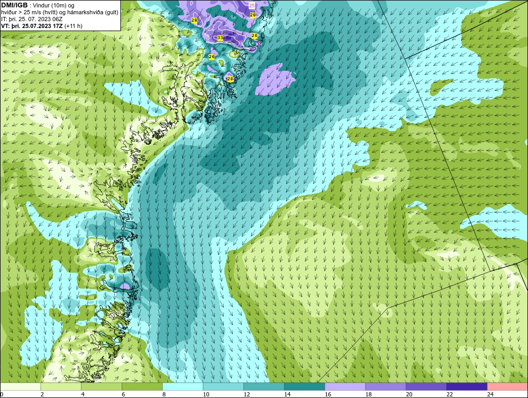Click the 'IT: þri. 25. 07. 2023 06Z' line
Image resolution: width=528 pixels, height=398 pixels.
pyautogui.click(x=32, y=19)
